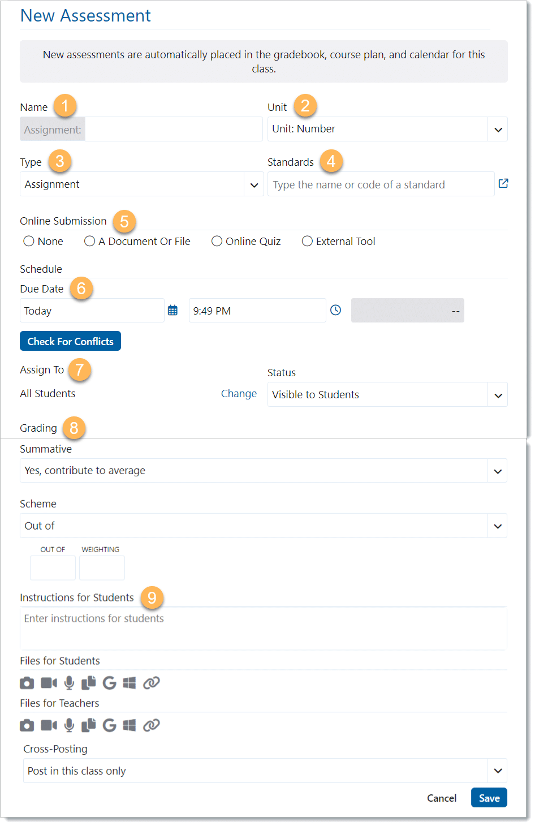Expand the Unit dropdown
Image resolution: width=535 pixels, height=826 pixels.
498,130
